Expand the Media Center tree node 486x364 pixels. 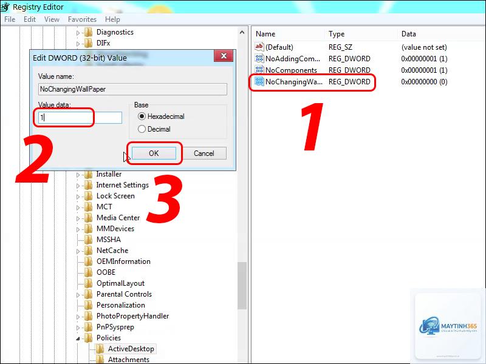[78, 218]
